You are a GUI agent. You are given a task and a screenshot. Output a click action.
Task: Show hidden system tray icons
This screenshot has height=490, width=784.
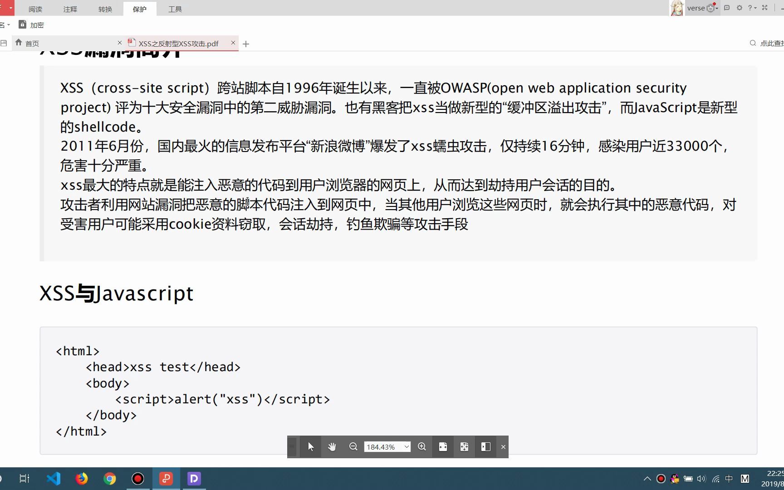point(647,479)
